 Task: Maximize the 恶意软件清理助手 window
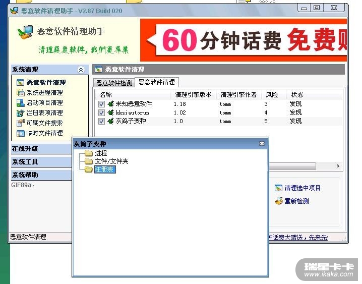[x=317, y=8]
